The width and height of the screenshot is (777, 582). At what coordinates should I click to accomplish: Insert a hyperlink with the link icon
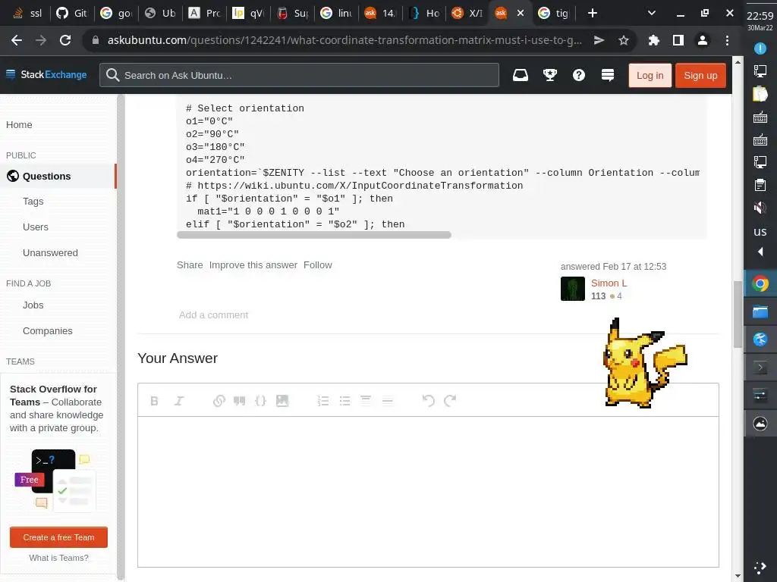(219, 401)
